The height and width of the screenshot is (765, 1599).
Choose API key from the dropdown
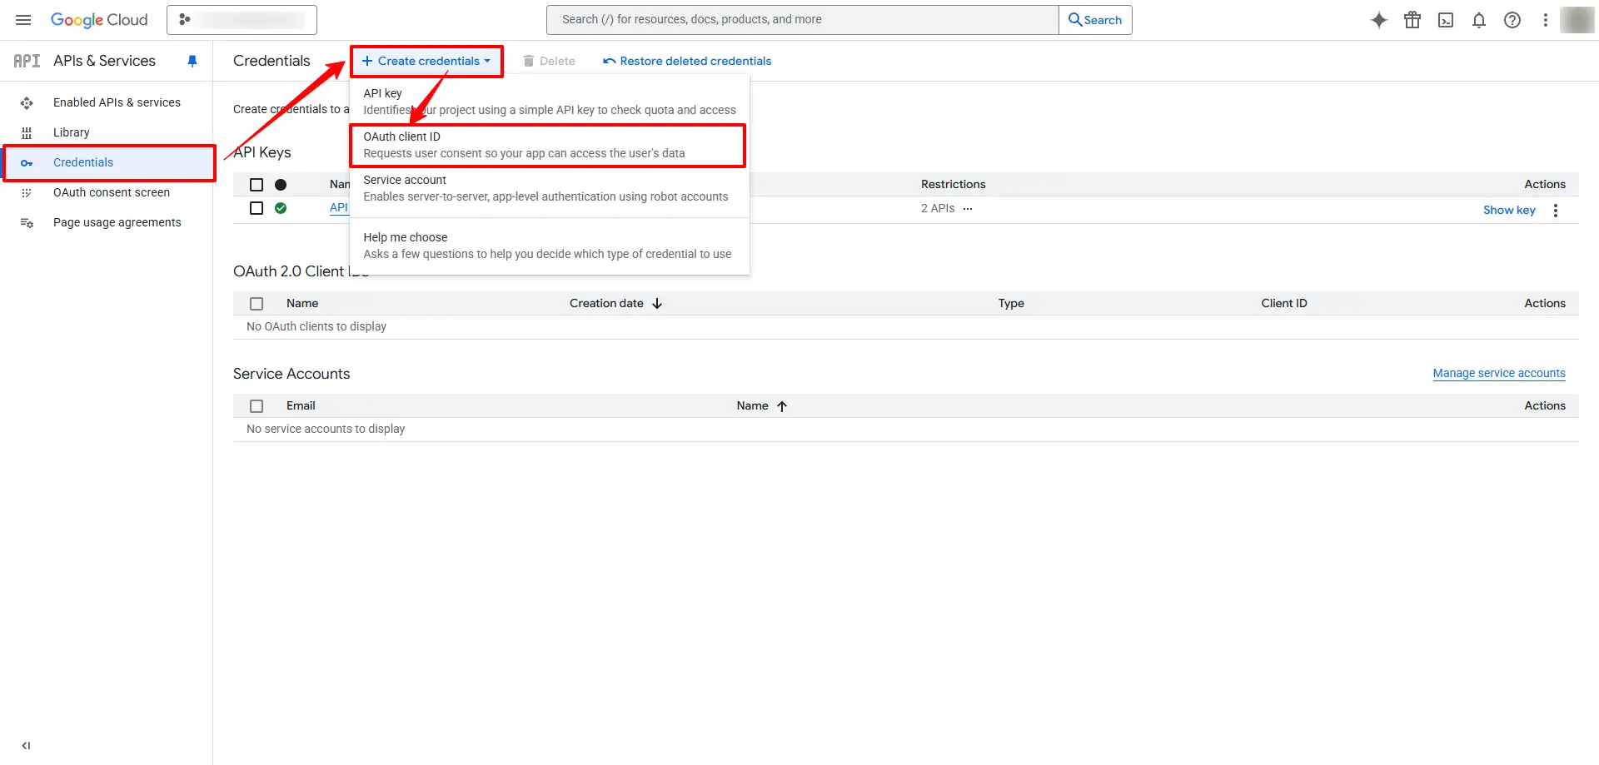point(550,102)
